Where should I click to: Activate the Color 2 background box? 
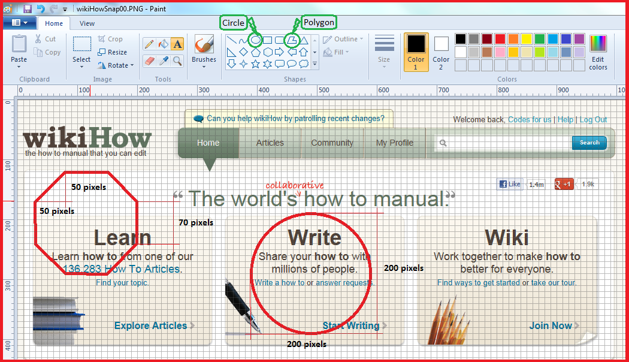[x=441, y=52]
